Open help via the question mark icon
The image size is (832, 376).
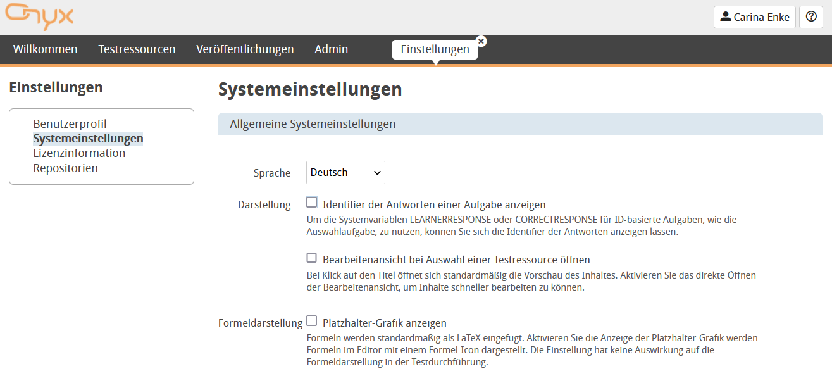tap(811, 17)
